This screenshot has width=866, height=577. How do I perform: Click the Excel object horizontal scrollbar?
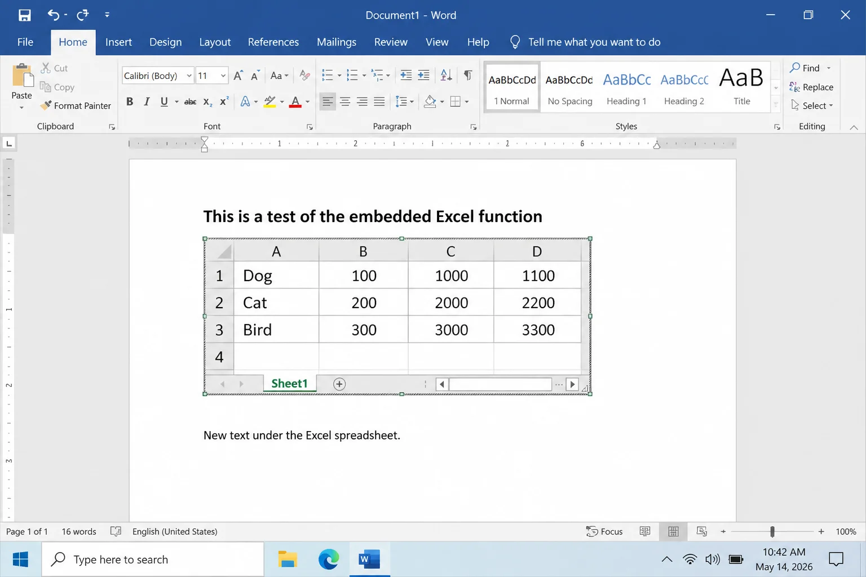click(x=500, y=384)
